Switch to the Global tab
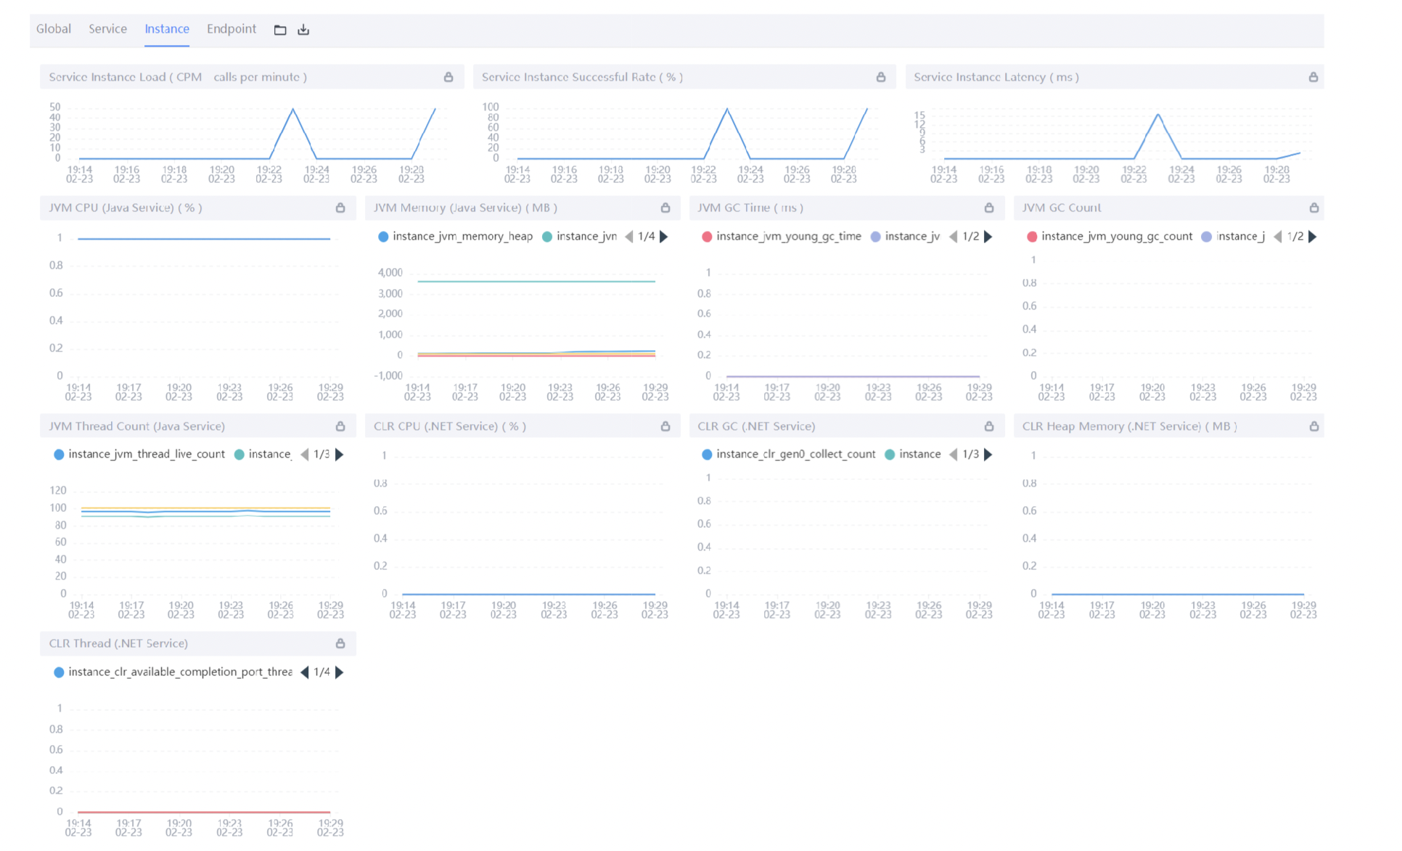The image size is (1402, 851). coord(54,29)
